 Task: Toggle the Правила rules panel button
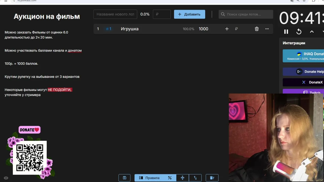click(149, 178)
